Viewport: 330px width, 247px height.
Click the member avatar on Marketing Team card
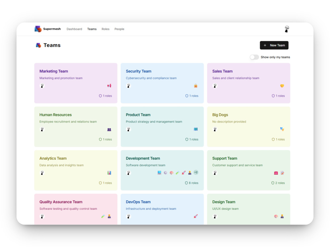(42, 86)
